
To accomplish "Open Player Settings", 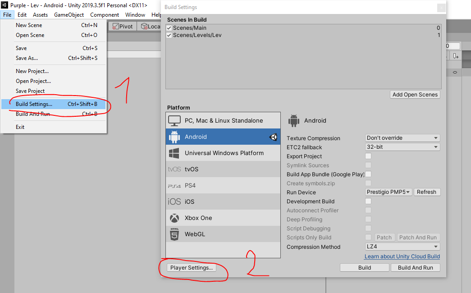I will [x=192, y=268].
